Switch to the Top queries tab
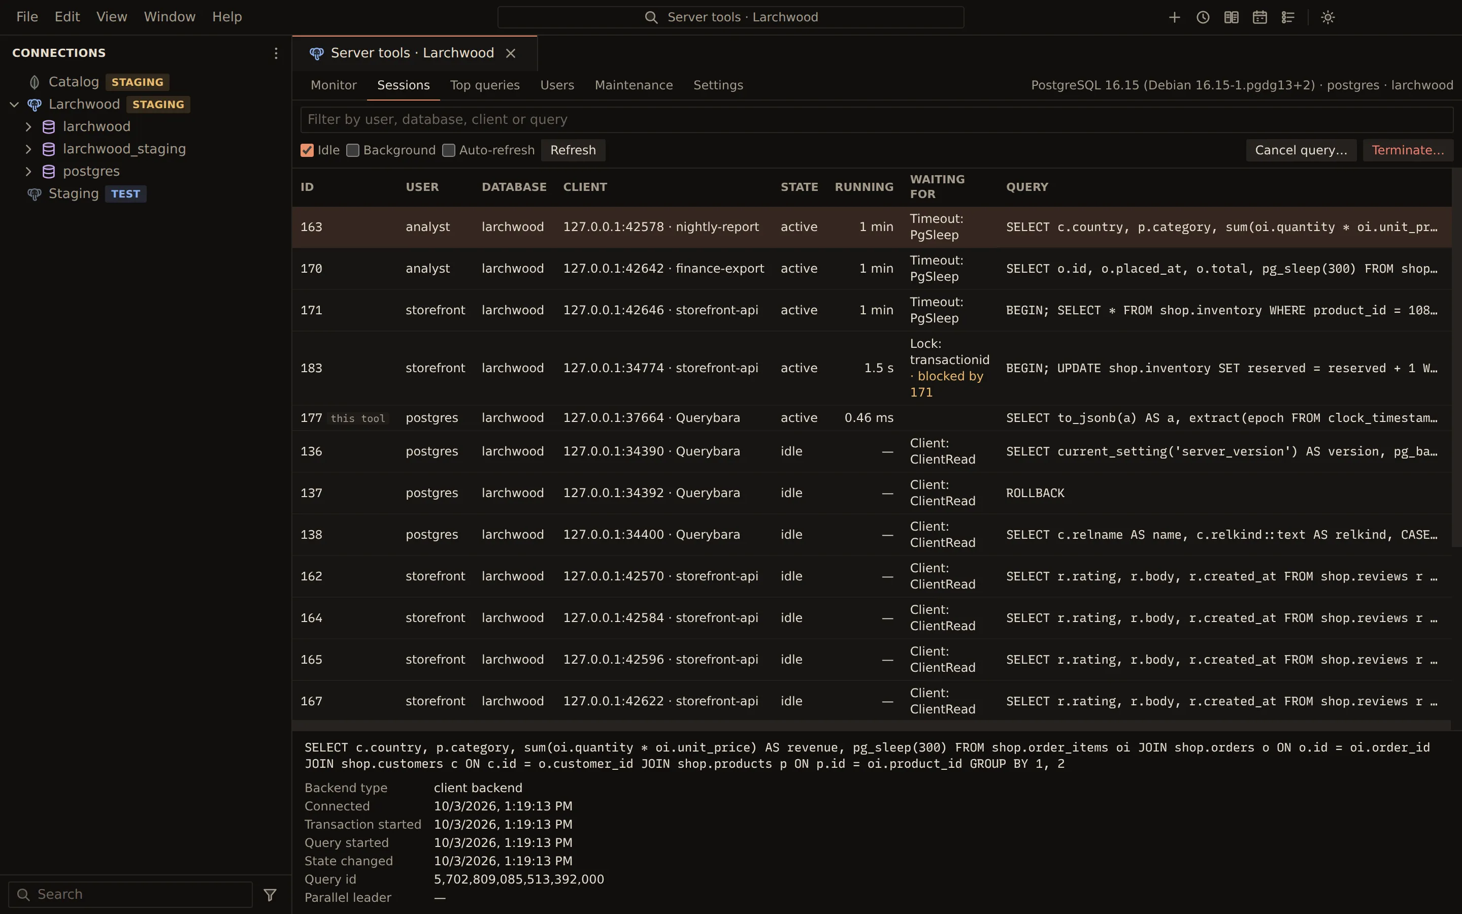This screenshot has height=914, width=1462. point(484,85)
